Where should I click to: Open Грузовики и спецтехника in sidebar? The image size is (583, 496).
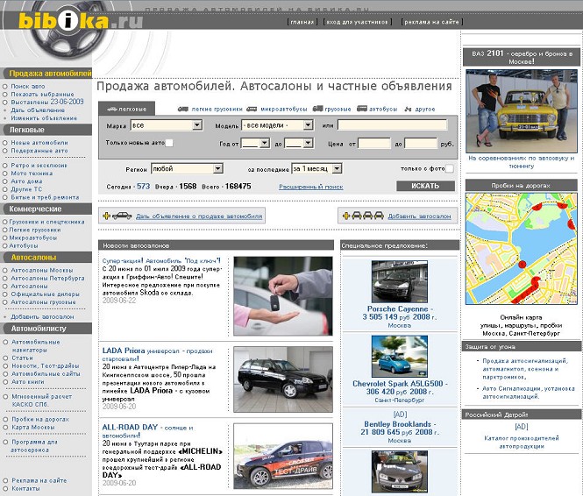[46, 222]
